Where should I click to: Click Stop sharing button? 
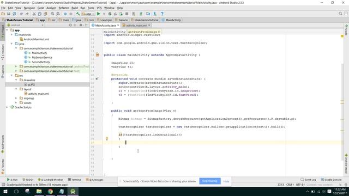pos(209,181)
